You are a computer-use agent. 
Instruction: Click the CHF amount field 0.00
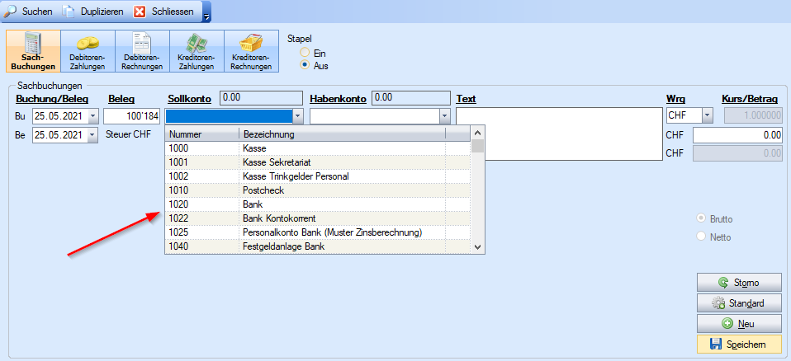click(739, 135)
